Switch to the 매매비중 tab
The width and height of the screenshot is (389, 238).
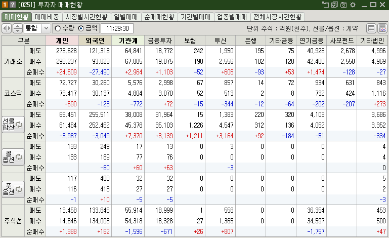click(x=47, y=17)
